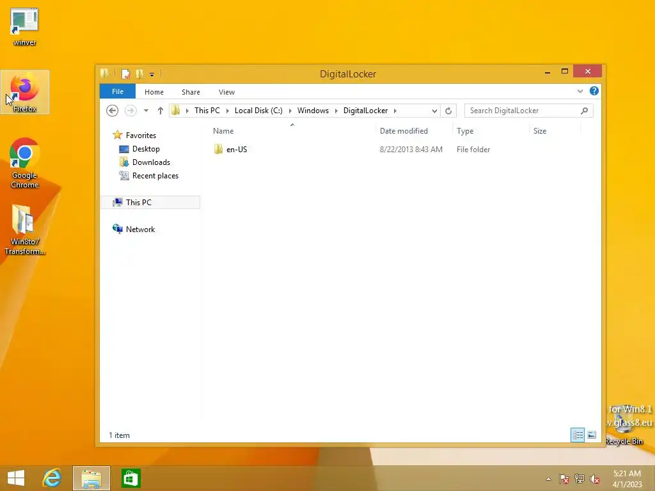655x491 pixels.
Task: Launch Internet Explorer from the taskbar
Action: 52,478
